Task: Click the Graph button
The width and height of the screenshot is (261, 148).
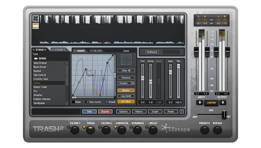Action: pyautogui.click(x=155, y=112)
